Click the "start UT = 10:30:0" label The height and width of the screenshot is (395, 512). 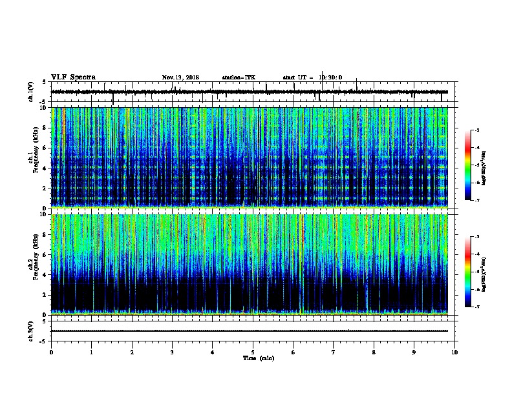pyautogui.click(x=312, y=77)
